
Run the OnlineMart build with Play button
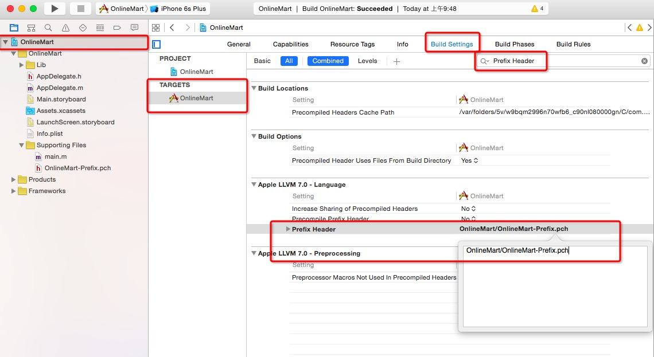pyautogui.click(x=54, y=9)
